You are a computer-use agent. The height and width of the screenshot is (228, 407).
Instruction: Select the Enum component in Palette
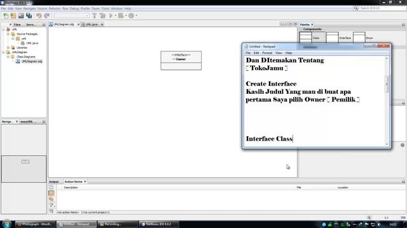pos(364,38)
